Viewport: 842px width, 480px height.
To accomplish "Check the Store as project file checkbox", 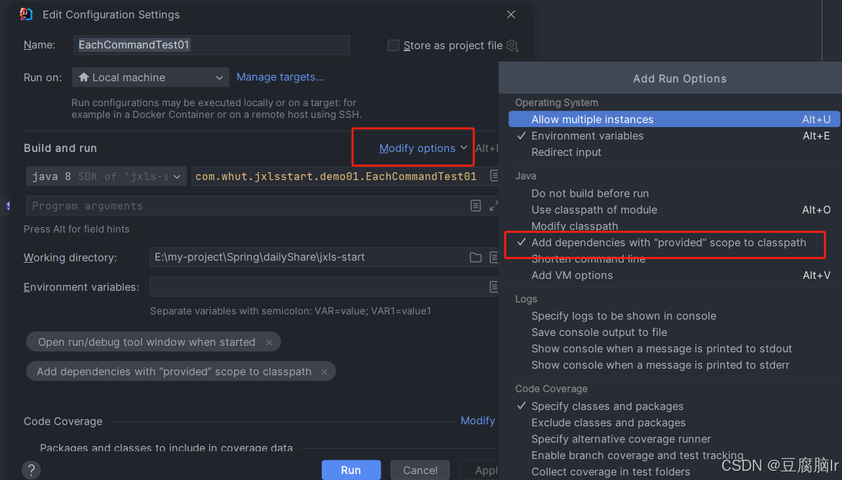I will (393, 45).
